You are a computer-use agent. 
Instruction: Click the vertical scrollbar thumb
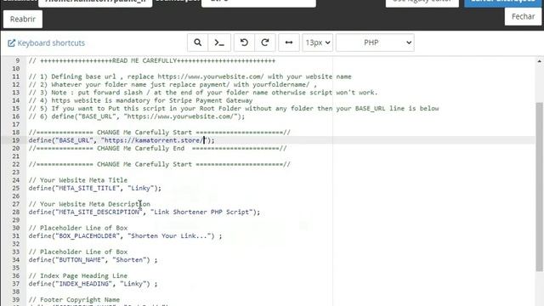[539, 187]
